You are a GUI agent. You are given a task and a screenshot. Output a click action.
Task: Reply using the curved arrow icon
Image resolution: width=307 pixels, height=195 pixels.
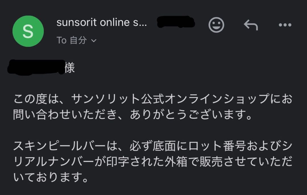pyautogui.click(x=251, y=25)
